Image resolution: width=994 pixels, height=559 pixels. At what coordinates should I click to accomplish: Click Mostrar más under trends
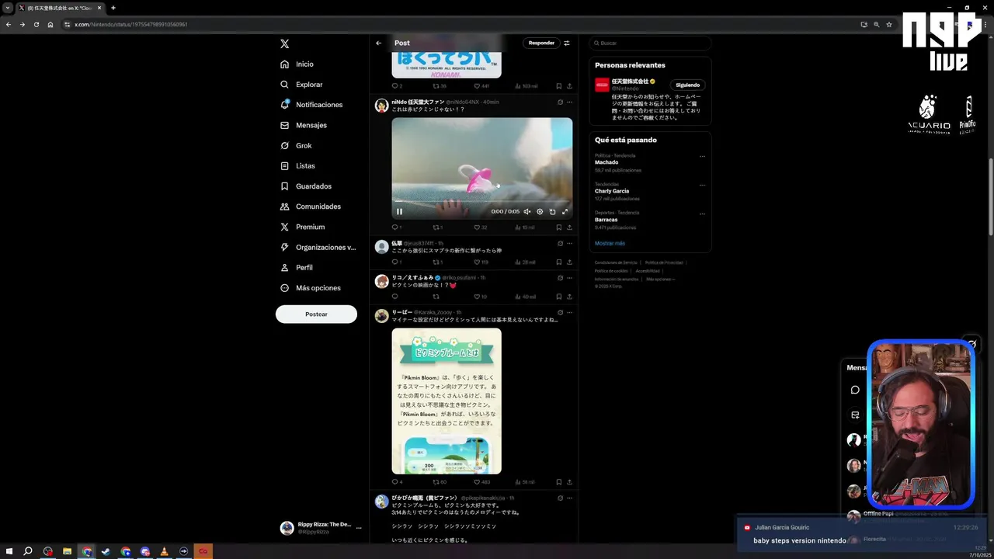(x=610, y=243)
